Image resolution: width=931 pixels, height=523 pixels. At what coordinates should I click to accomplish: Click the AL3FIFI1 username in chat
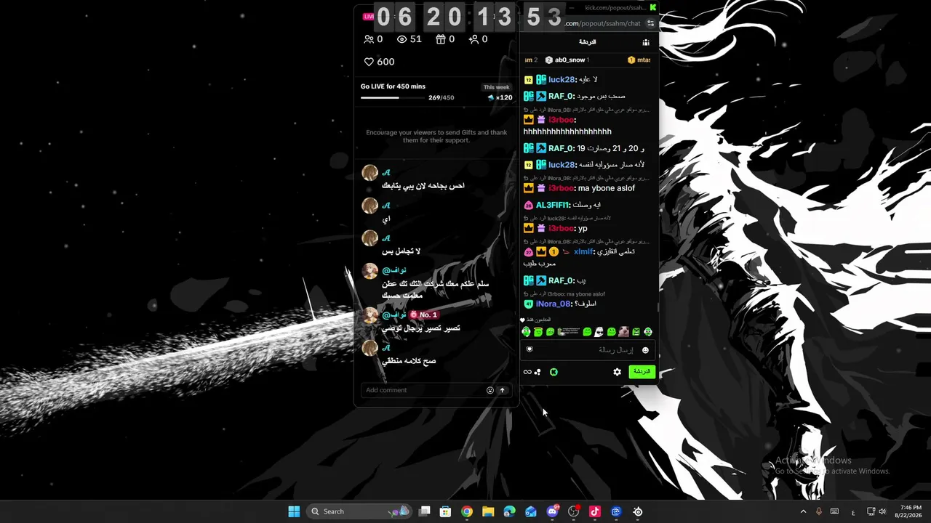(x=553, y=206)
